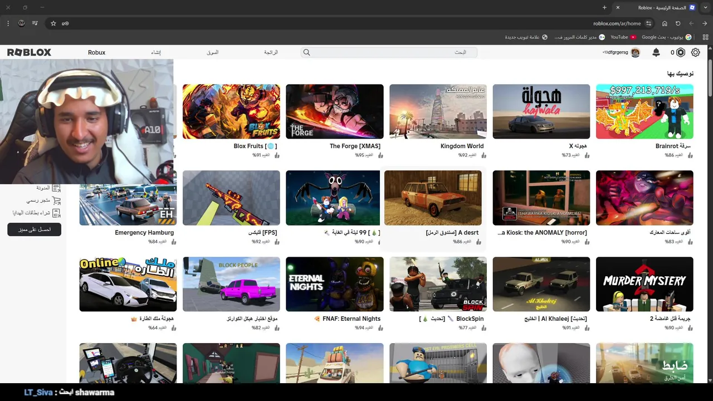Open the blog (المدونة) sidebar icon

pyautogui.click(x=56, y=188)
